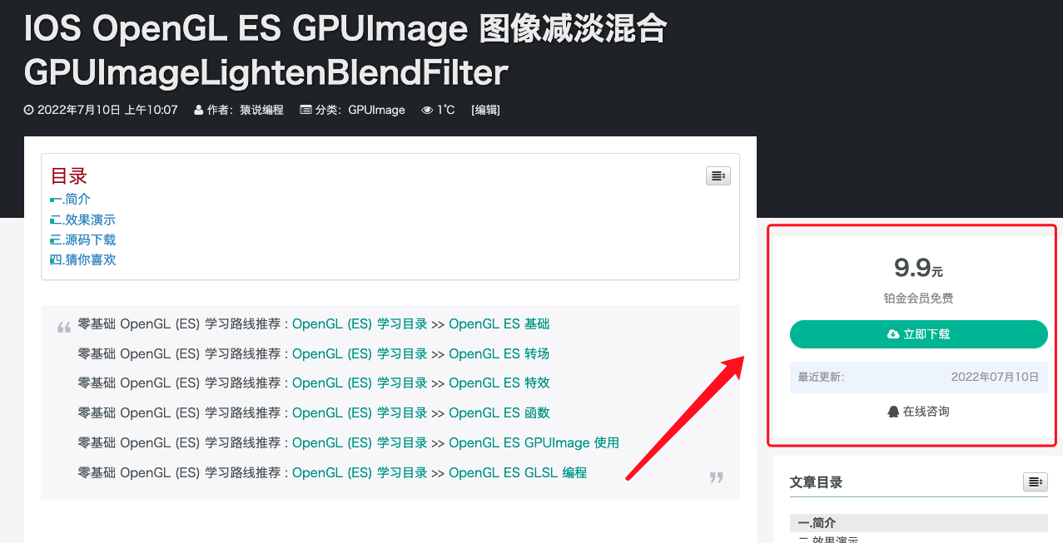This screenshot has height=543, width=1063.
Task: Click the quote icon in the recommendation box
Action: (64, 326)
